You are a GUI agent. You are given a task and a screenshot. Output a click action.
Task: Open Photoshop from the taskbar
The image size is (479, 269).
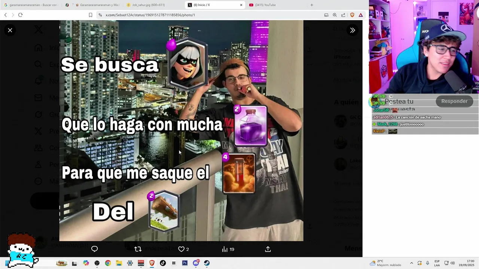click(x=184, y=263)
